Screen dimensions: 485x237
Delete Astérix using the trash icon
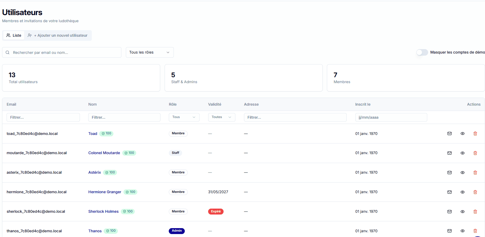click(x=475, y=172)
